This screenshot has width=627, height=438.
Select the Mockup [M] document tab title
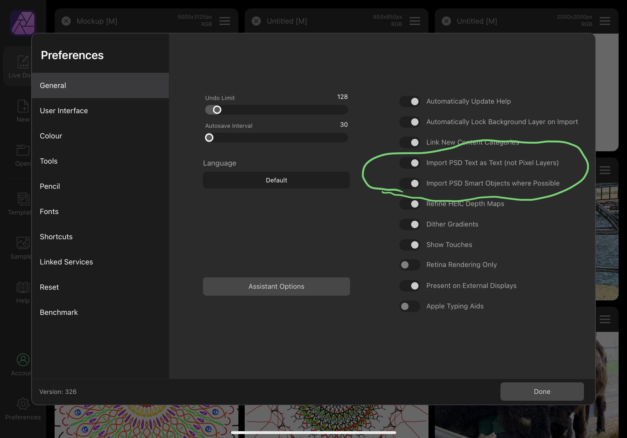coord(97,21)
